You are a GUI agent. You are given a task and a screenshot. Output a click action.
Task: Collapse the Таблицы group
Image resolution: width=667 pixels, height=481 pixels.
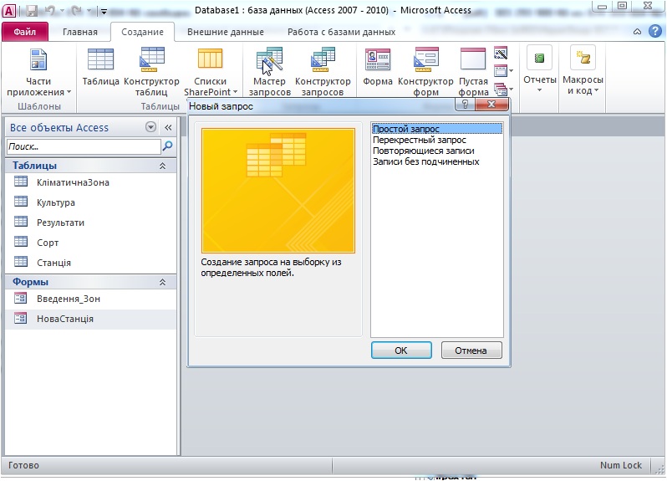162,166
